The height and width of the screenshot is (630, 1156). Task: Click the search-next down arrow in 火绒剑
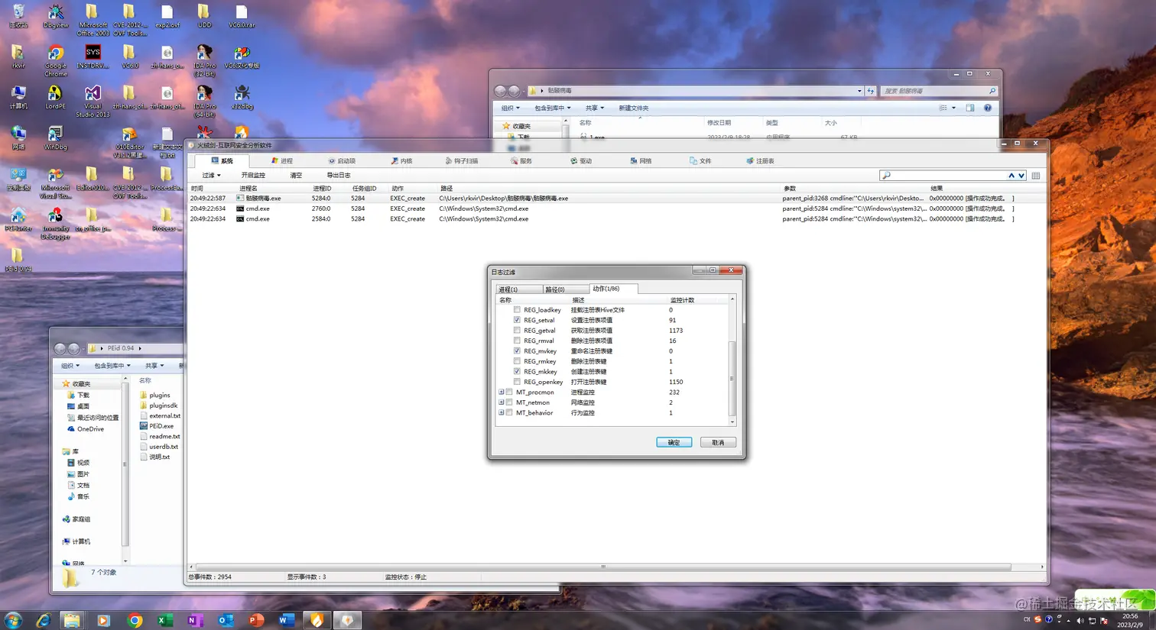(1021, 176)
